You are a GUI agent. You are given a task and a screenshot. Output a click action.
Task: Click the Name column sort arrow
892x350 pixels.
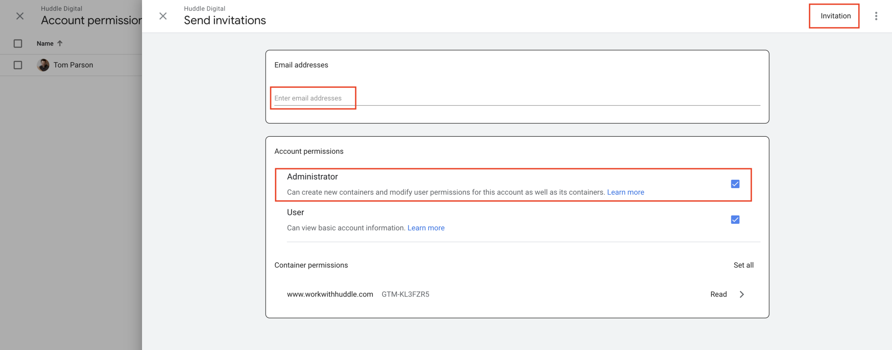pyautogui.click(x=60, y=43)
